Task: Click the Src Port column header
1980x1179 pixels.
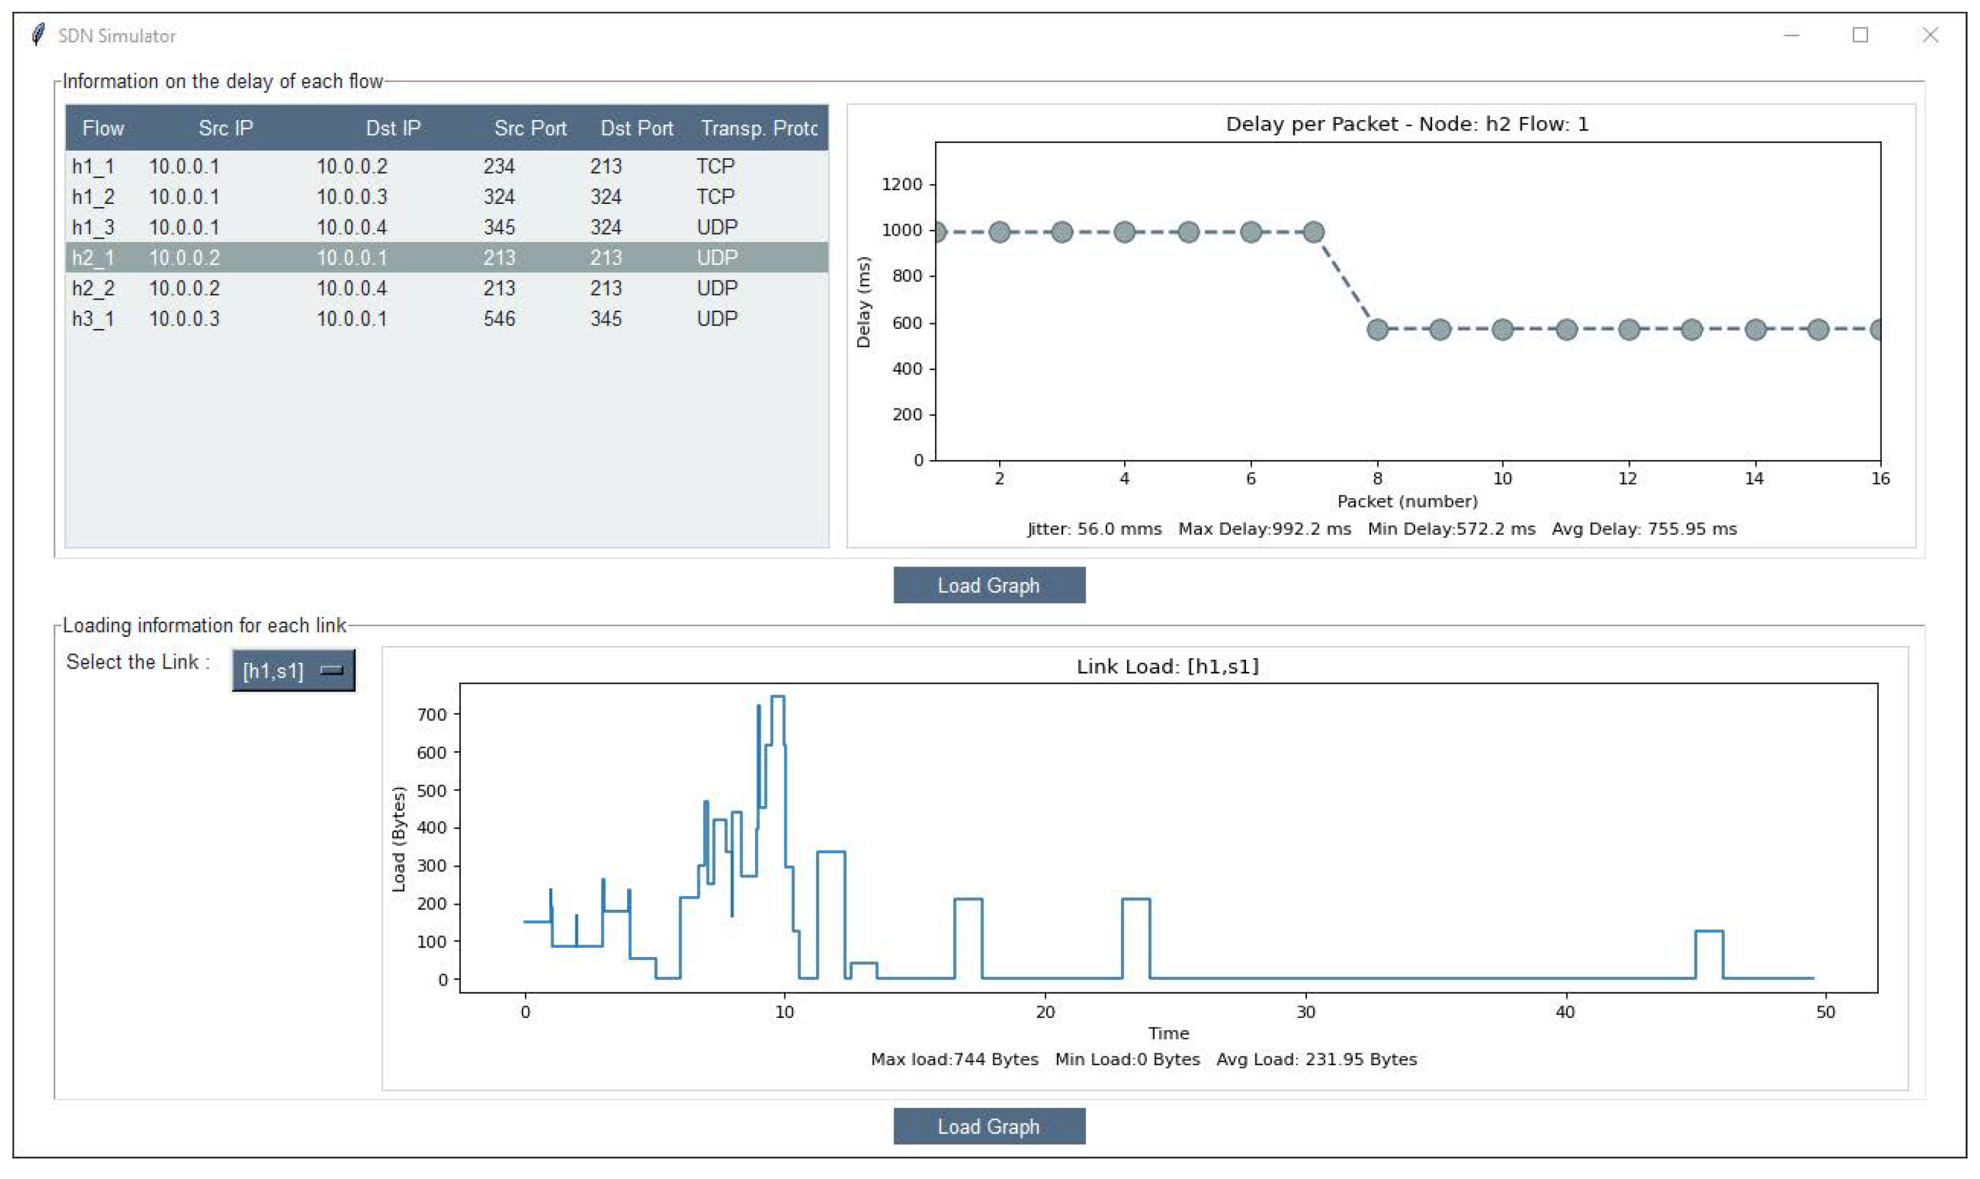Action: click(530, 128)
